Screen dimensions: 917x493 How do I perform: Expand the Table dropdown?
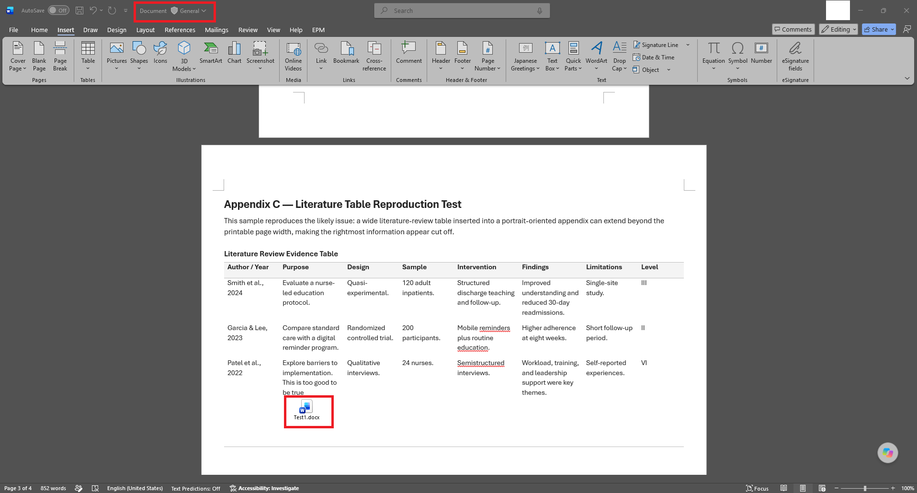point(88,69)
